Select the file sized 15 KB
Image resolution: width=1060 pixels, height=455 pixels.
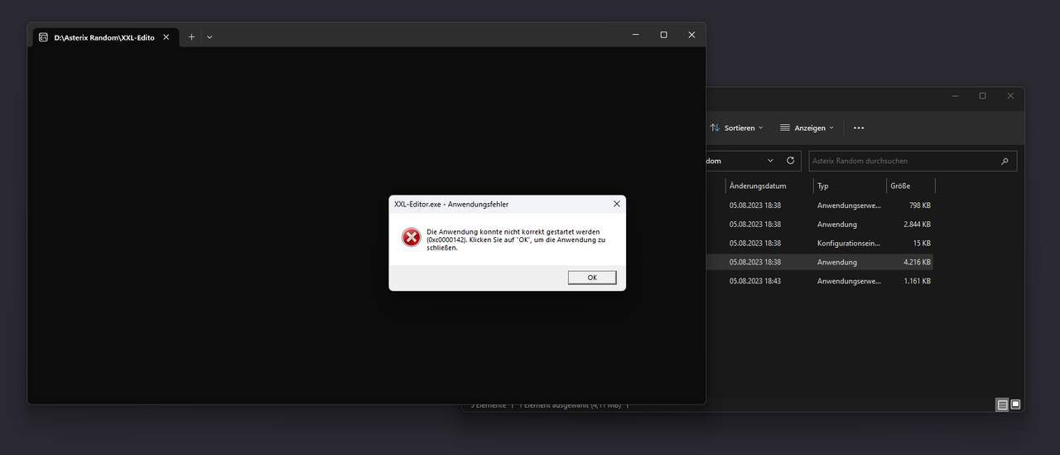(820, 243)
